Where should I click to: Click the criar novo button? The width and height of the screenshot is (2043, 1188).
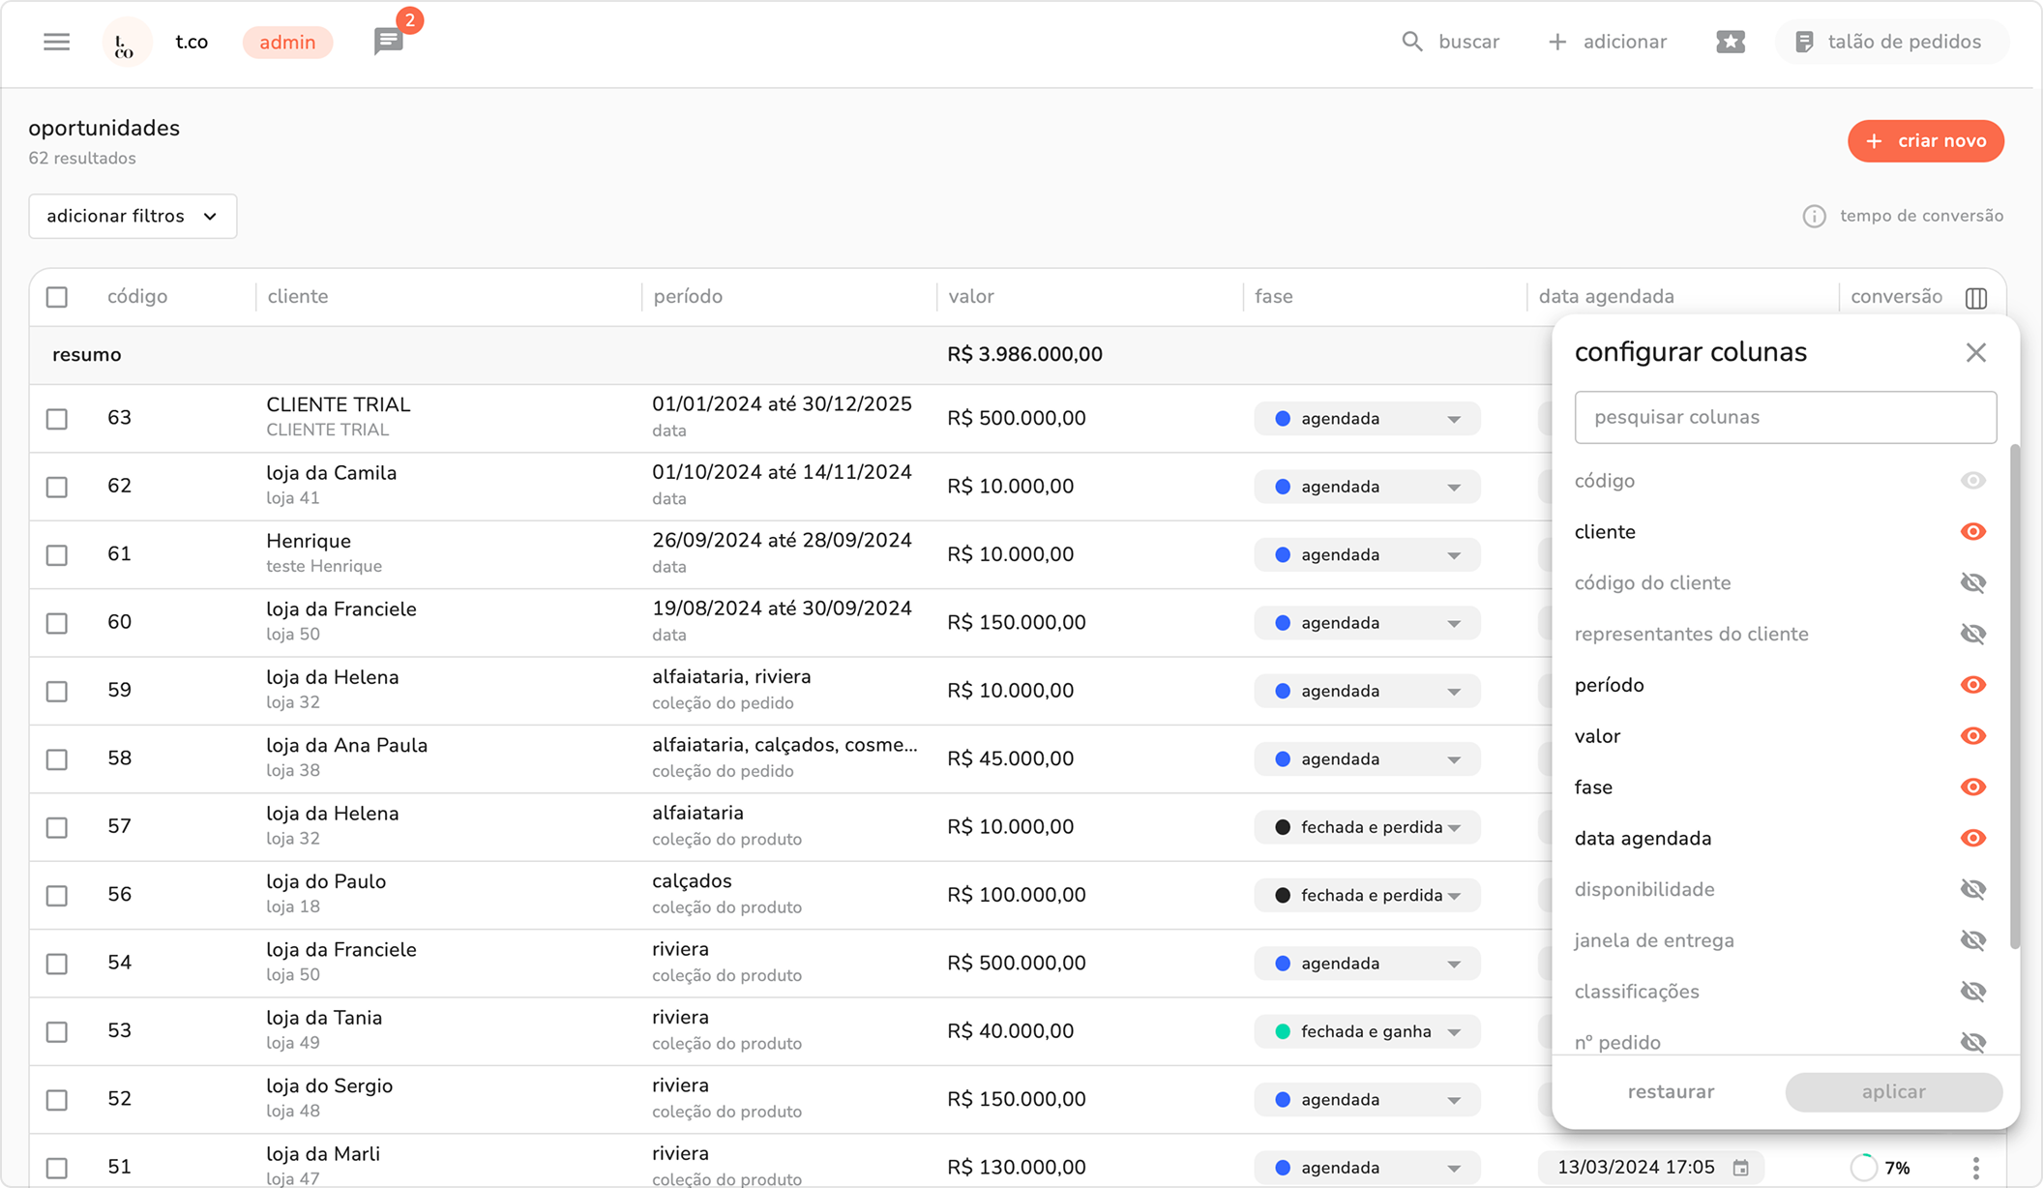[1925, 141]
